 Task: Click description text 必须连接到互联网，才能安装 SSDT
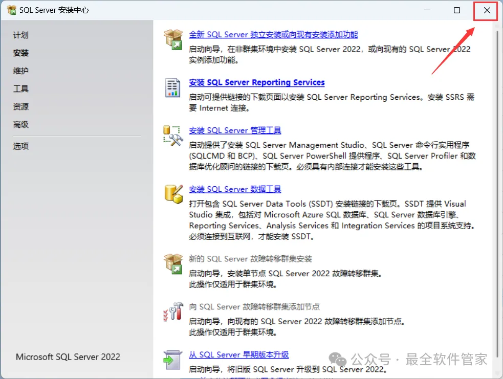(x=252, y=237)
